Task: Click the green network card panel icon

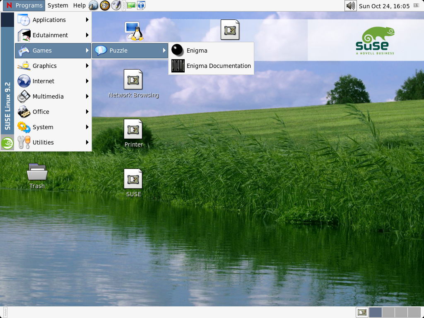Action: pyautogui.click(x=131, y=5)
